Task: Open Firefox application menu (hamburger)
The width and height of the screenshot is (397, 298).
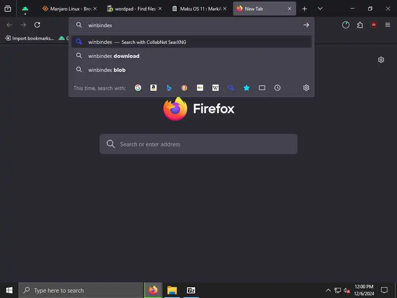Action: coord(388,25)
